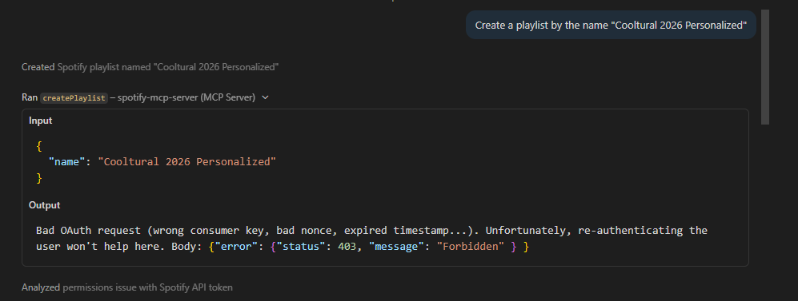Click the closing curly brace in Input

[x=39, y=178]
